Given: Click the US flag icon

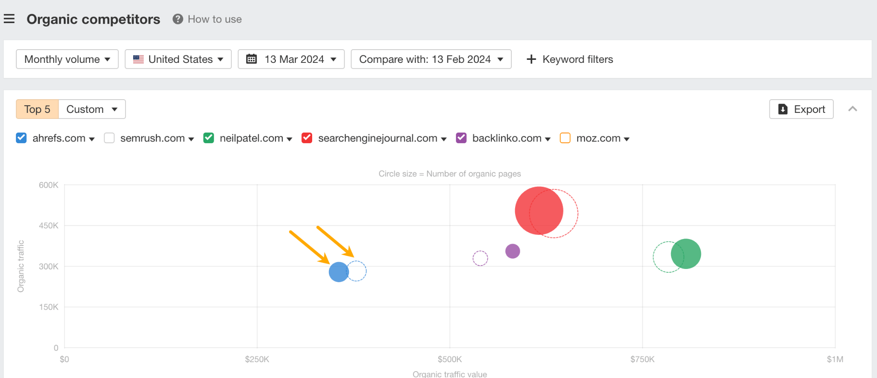Looking at the screenshot, I should pos(138,59).
